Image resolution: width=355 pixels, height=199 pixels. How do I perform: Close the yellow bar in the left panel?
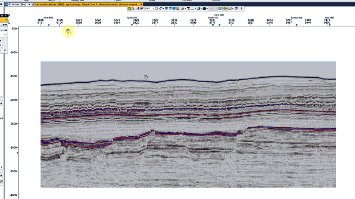click(x=6, y=20)
